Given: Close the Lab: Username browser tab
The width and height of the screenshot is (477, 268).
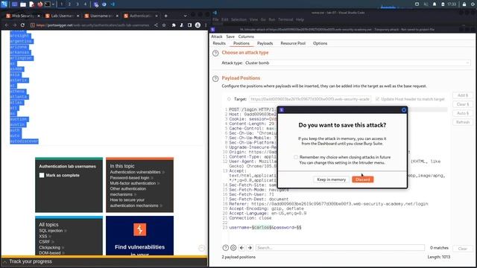Looking at the screenshot, I should [78, 16].
